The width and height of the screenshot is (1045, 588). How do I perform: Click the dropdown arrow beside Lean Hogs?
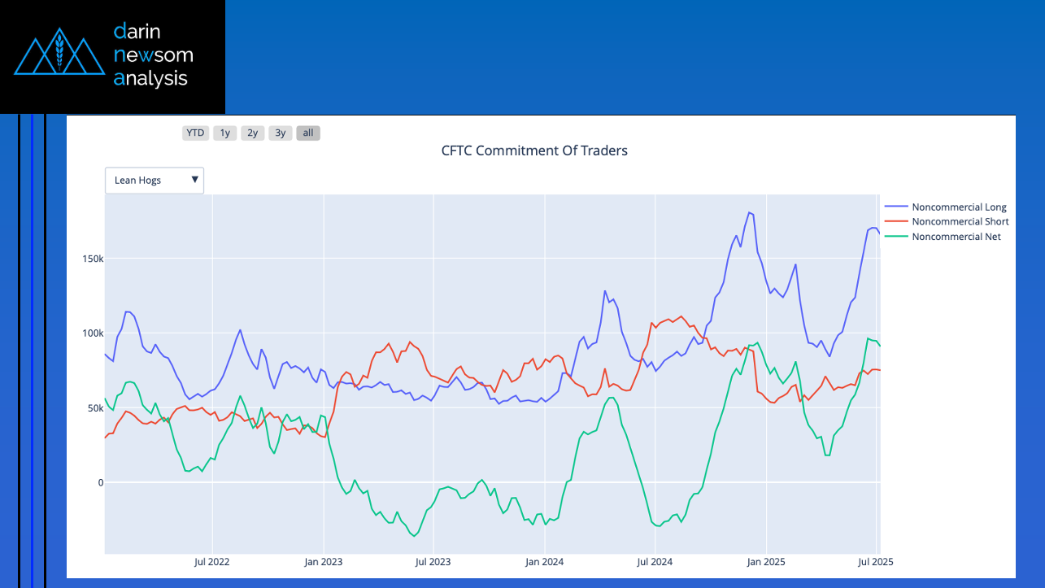click(195, 180)
